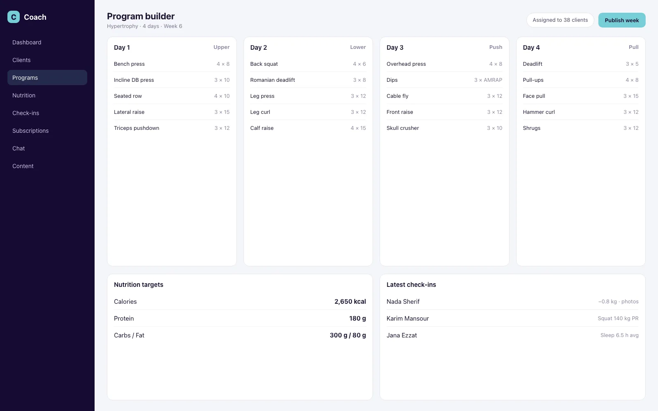658x411 pixels.
Task: Go to Clients in sidebar
Action: (x=47, y=60)
